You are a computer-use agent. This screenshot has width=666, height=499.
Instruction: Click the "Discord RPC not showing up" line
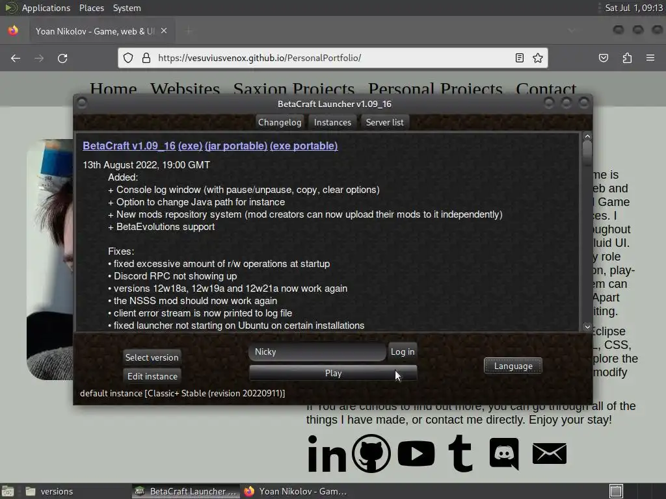click(x=172, y=275)
